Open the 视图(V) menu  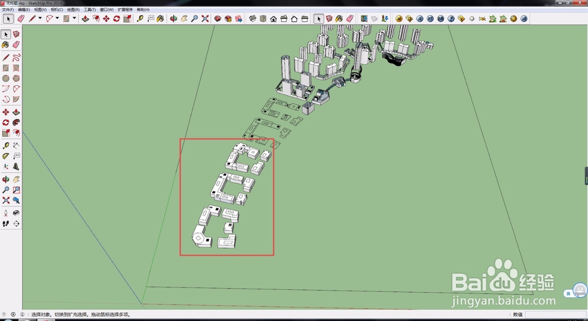point(40,9)
